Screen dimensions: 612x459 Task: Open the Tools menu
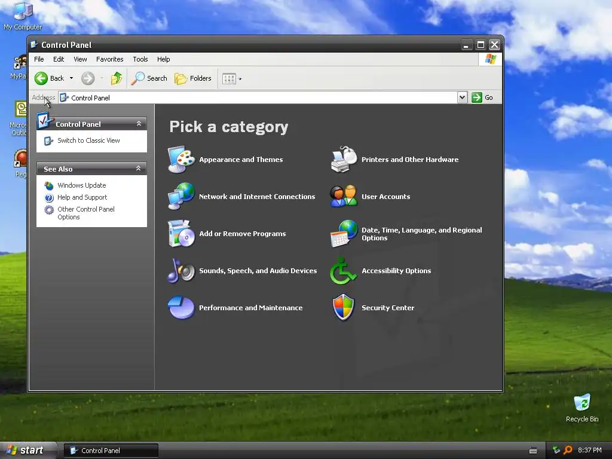[x=140, y=59]
